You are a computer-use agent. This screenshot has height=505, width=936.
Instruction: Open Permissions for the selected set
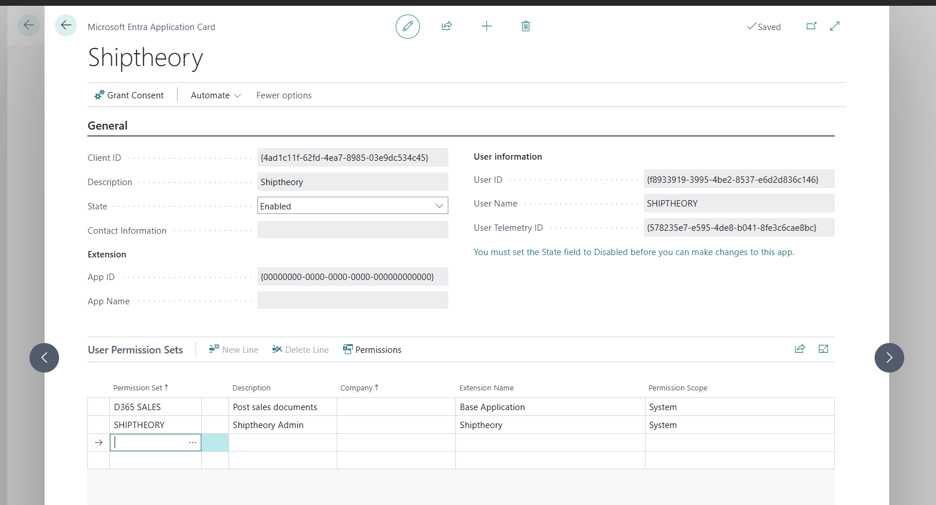point(372,349)
